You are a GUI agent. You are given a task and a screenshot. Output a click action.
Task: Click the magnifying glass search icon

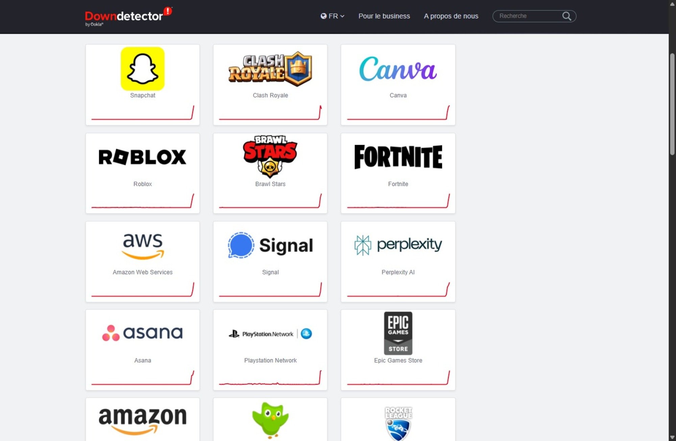[x=567, y=16]
